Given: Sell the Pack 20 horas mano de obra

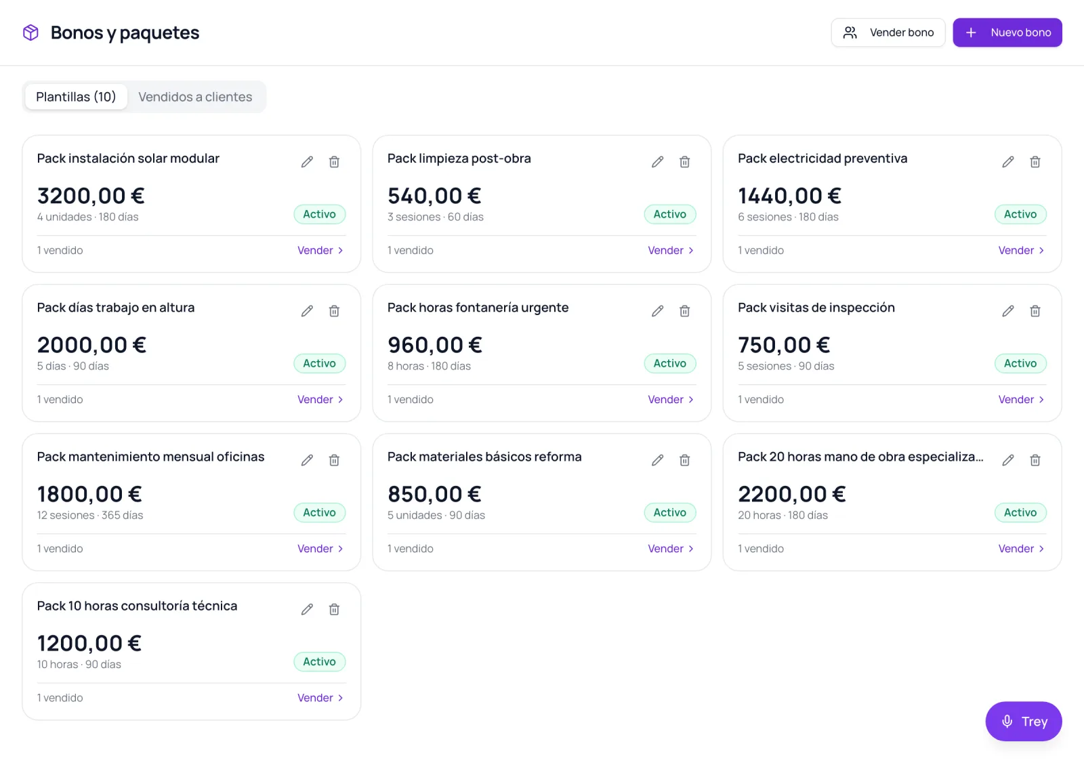Looking at the screenshot, I should tap(1021, 548).
